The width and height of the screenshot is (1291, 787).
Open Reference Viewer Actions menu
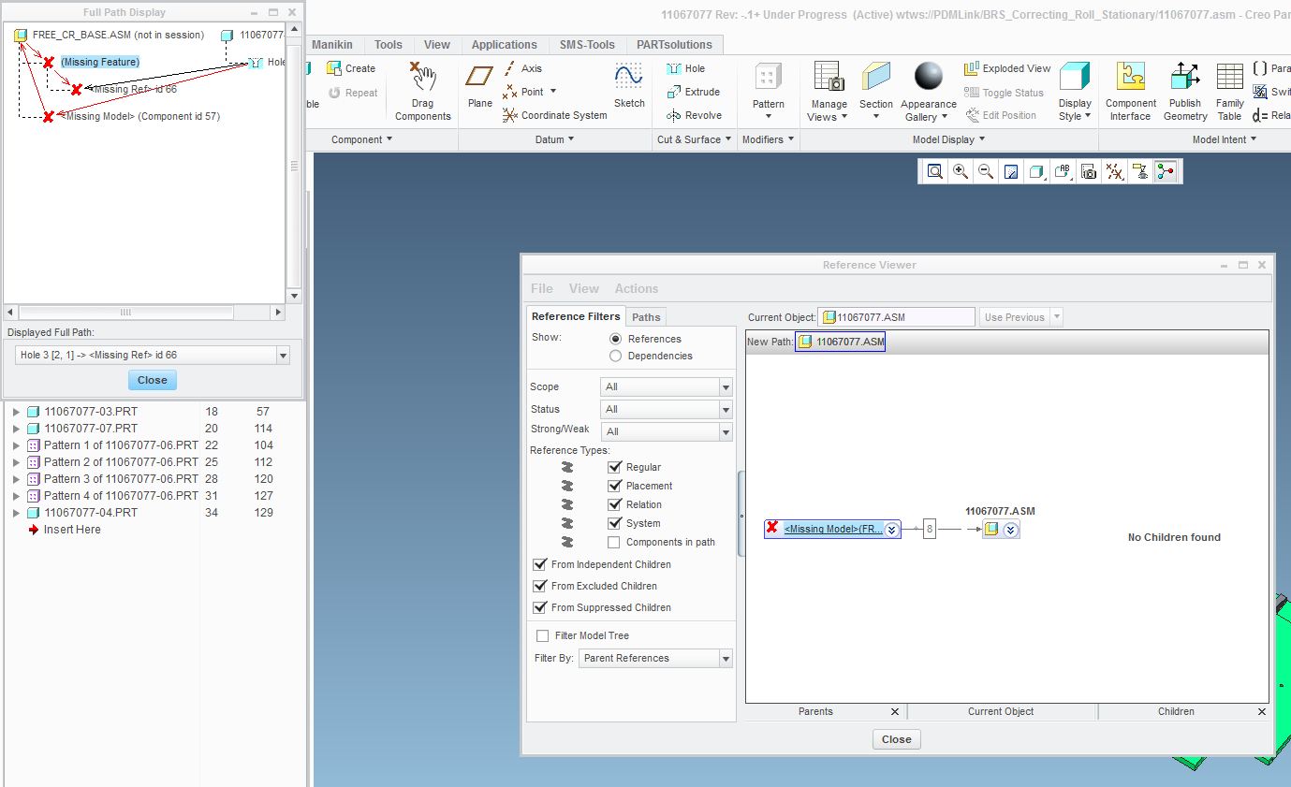point(637,288)
